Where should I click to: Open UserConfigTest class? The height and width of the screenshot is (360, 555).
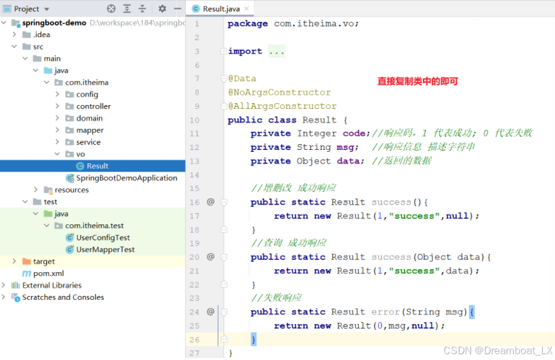(103, 238)
